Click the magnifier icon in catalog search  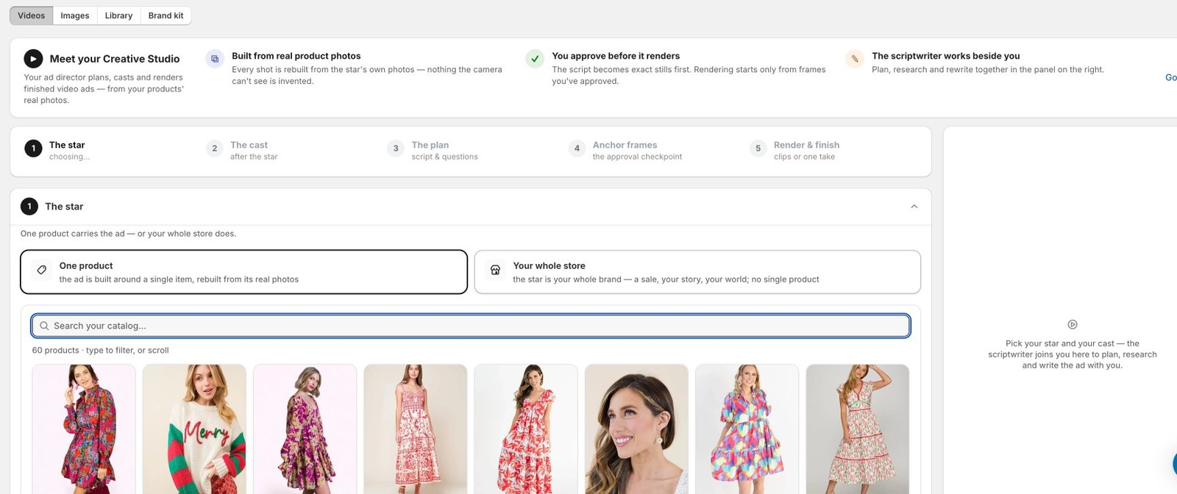tap(45, 326)
